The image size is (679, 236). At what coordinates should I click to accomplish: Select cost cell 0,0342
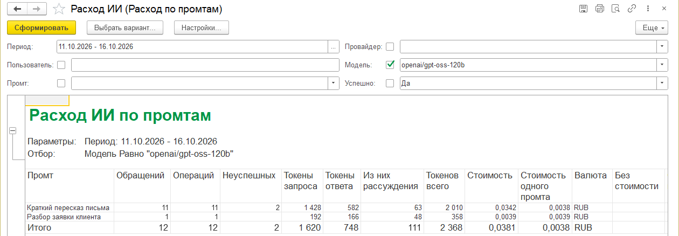pyautogui.click(x=491, y=207)
